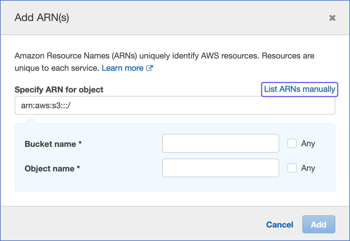This screenshot has width=350, height=241.
Task: Toggle the Any checkbox for object matching
Action: (292, 168)
